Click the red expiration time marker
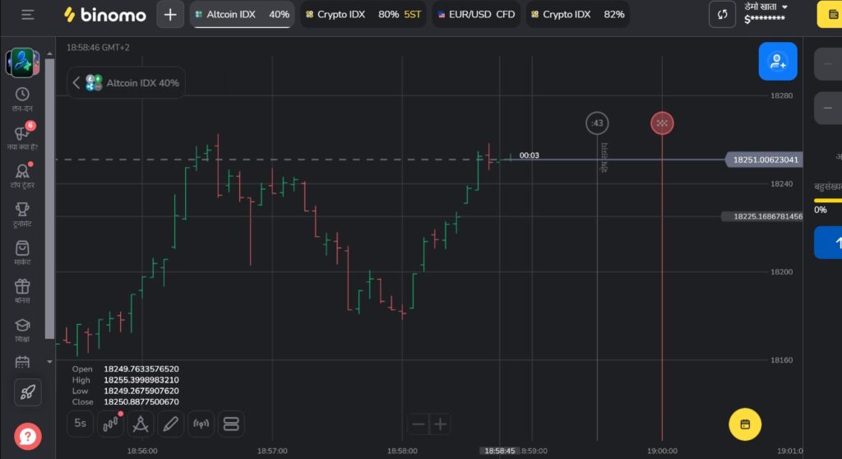842x459 pixels. click(662, 123)
